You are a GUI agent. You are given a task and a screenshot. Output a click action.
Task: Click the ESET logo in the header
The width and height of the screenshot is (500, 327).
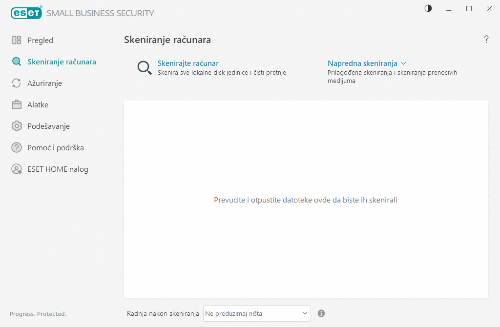(x=26, y=13)
